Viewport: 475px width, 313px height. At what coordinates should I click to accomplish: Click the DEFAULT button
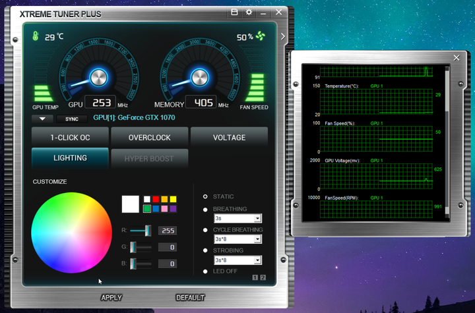190,298
